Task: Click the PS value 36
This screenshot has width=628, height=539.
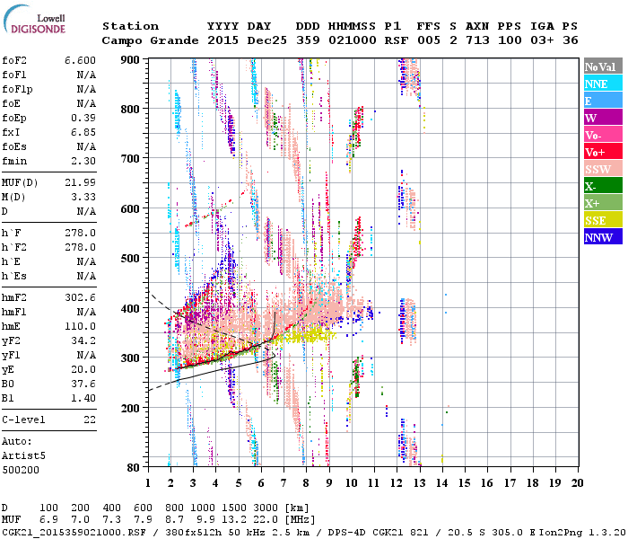Action: coord(571,40)
